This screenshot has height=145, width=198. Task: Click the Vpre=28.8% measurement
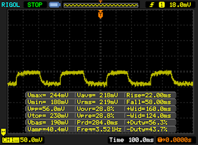96,116
